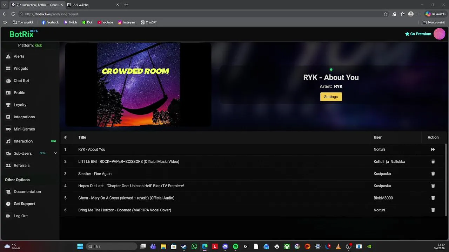Click the Keskustelu Copilot button

pyautogui.click(x=435, y=14)
